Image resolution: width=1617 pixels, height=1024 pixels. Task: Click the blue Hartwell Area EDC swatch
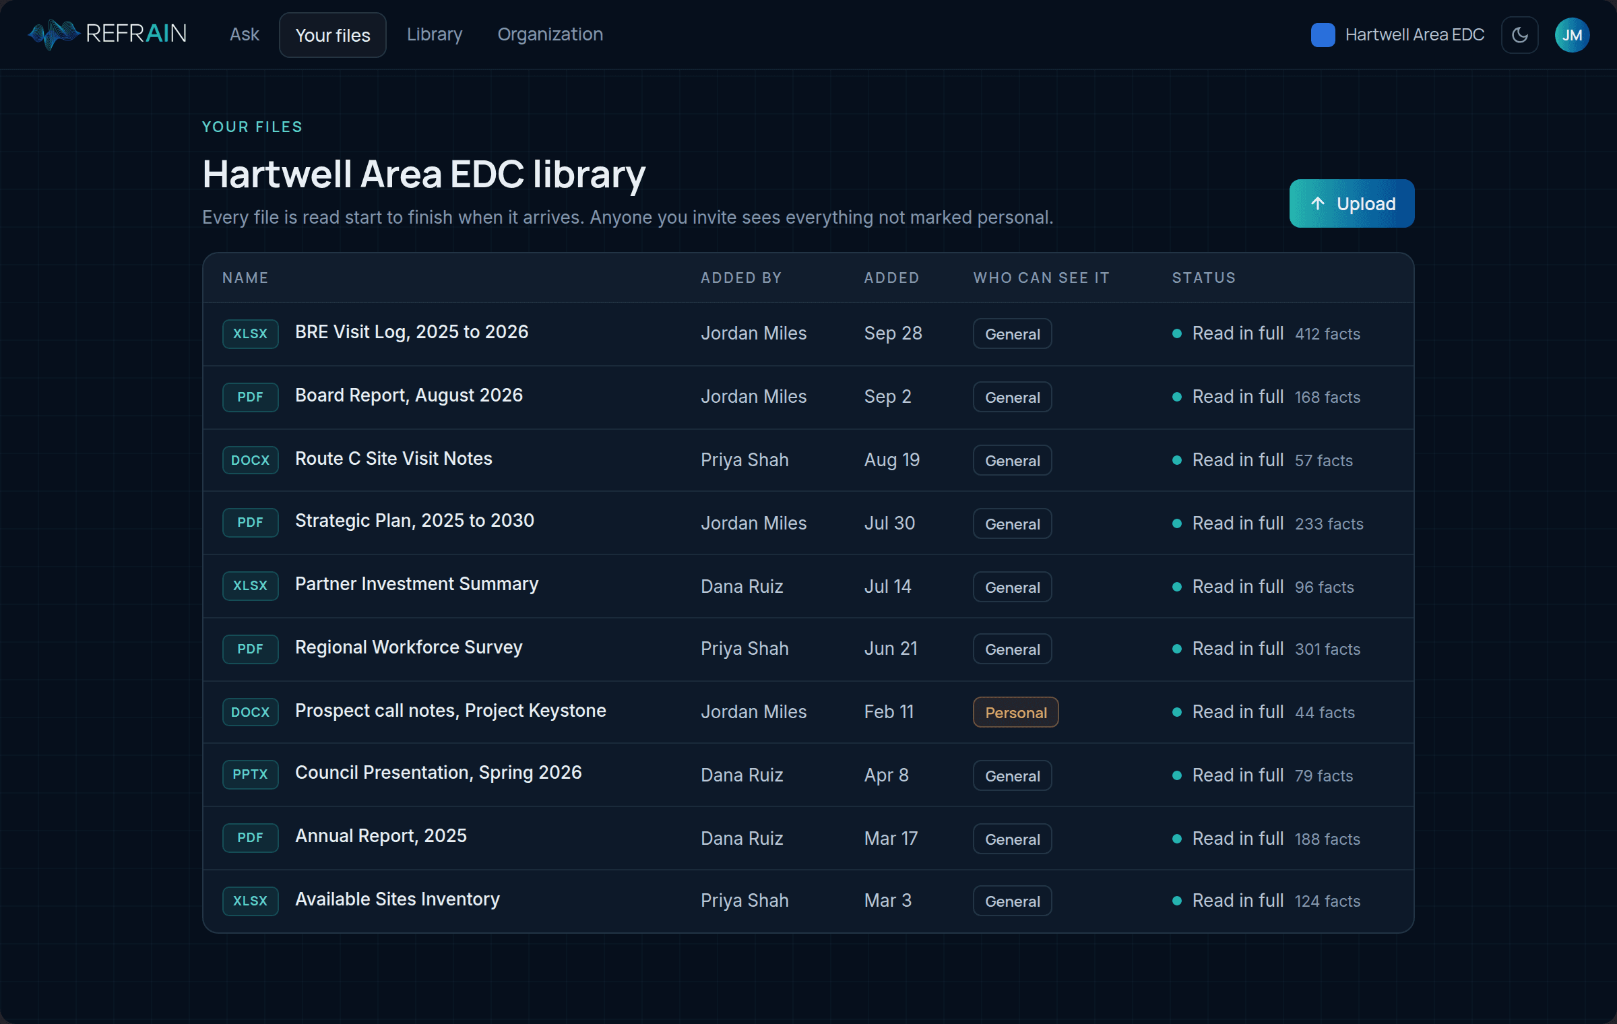[1323, 35]
